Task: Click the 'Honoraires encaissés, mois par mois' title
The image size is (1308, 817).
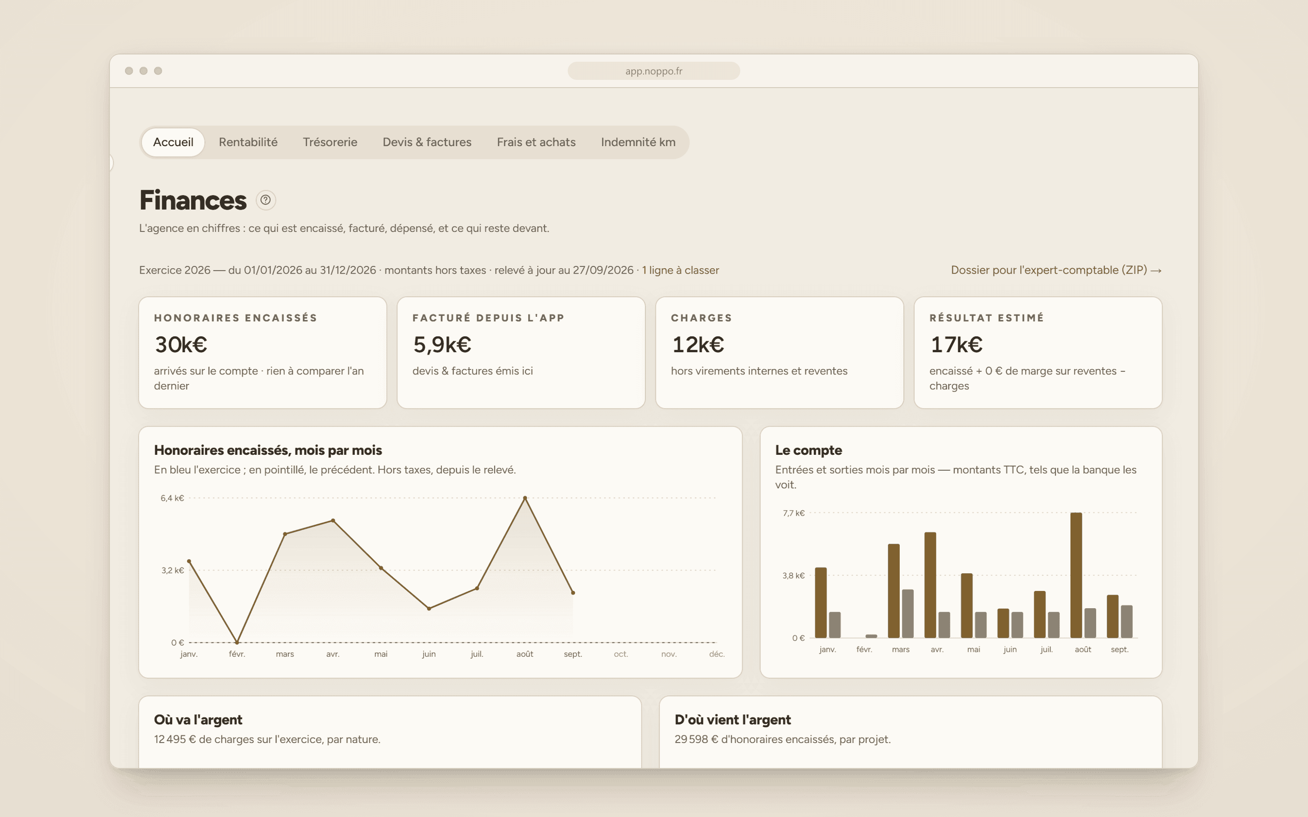Action: tap(268, 450)
